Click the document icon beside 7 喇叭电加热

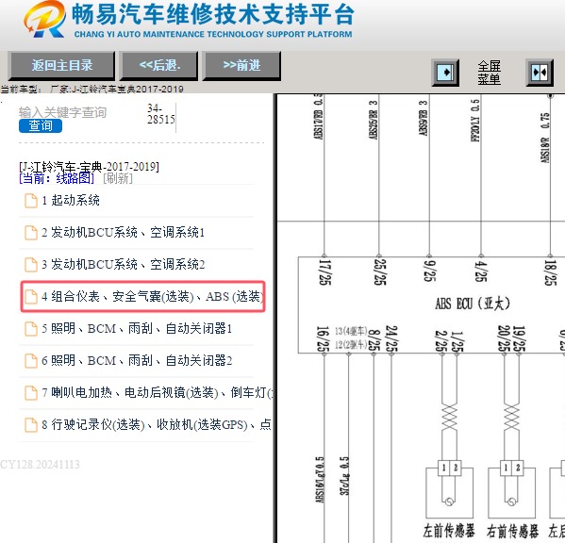click(x=31, y=393)
